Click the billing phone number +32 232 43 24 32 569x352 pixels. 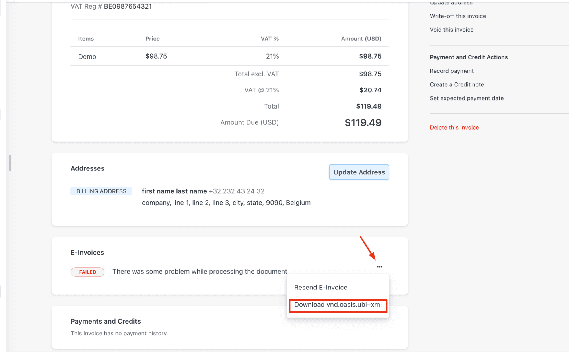tap(237, 191)
